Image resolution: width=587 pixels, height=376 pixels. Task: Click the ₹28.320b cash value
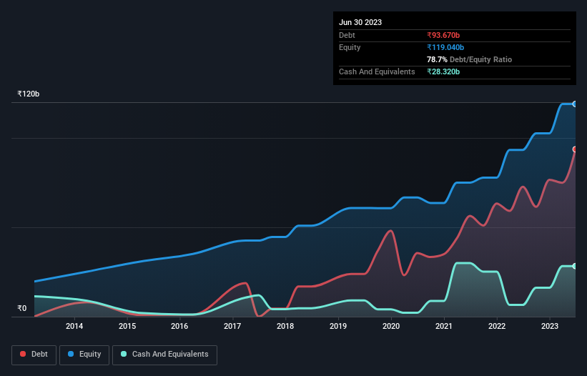[443, 71]
